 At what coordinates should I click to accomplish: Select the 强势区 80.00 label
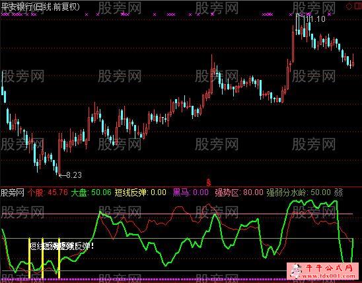[x=238, y=192]
